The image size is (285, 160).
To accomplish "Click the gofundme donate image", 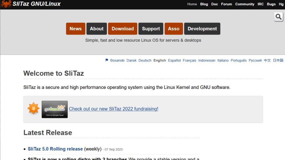I will point(55,109).
